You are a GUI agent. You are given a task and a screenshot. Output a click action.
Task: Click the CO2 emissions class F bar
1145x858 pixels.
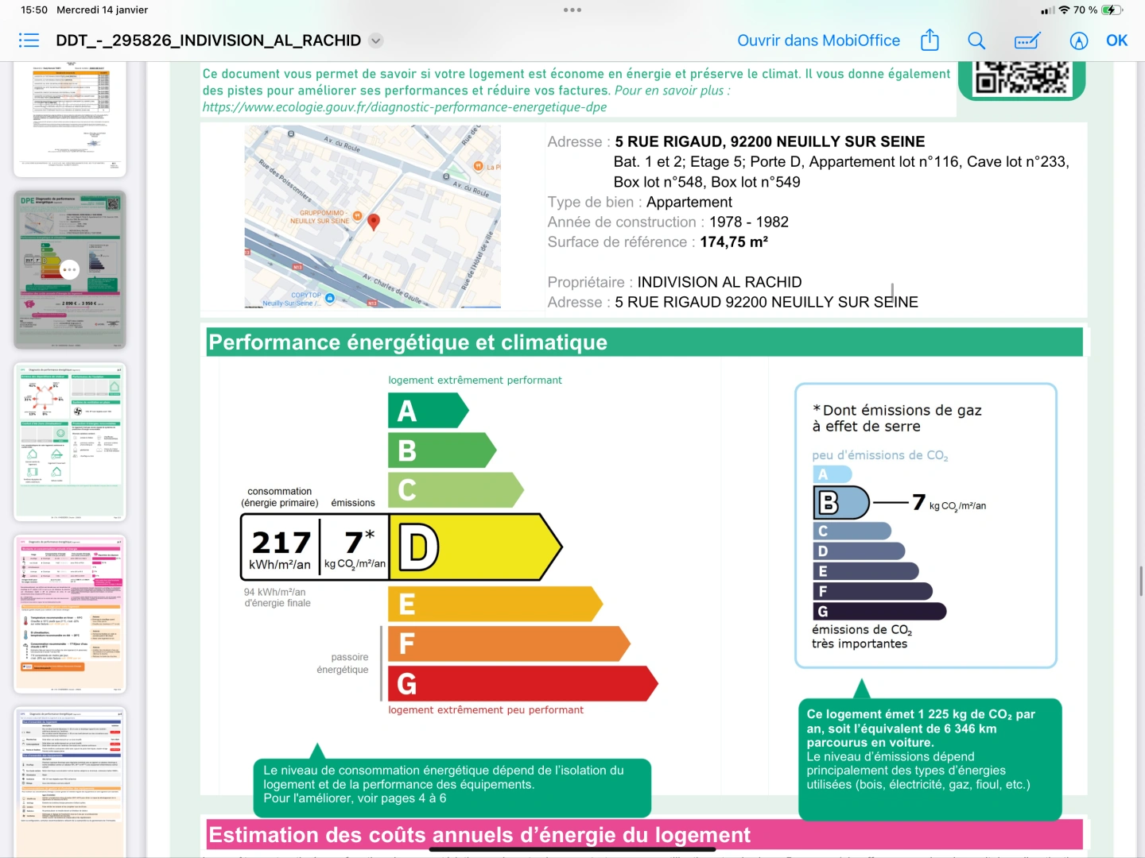872,591
